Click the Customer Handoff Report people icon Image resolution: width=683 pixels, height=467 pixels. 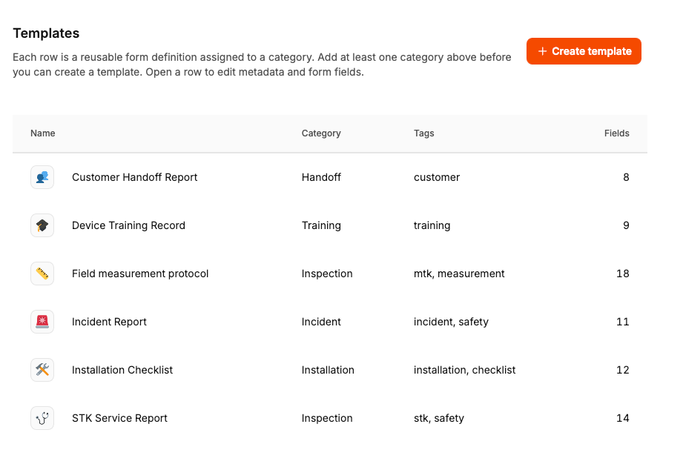(42, 177)
